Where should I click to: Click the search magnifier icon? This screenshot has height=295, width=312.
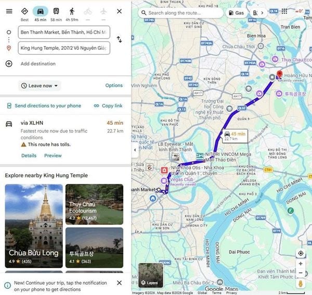tap(144, 13)
